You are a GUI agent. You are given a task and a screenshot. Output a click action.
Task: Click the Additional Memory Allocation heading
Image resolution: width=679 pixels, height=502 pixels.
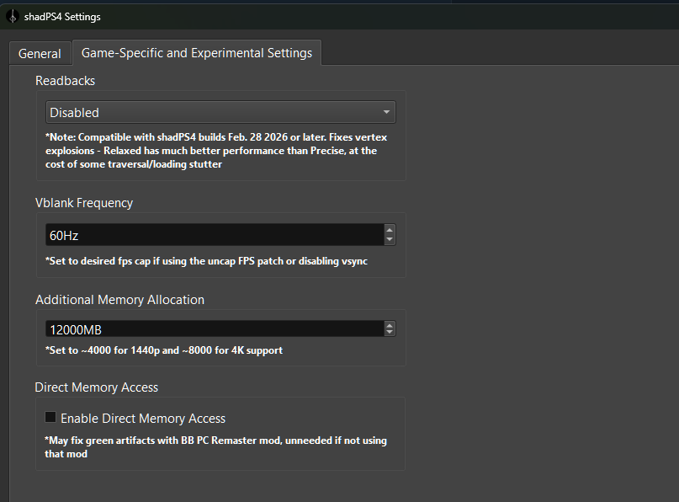pos(120,300)
